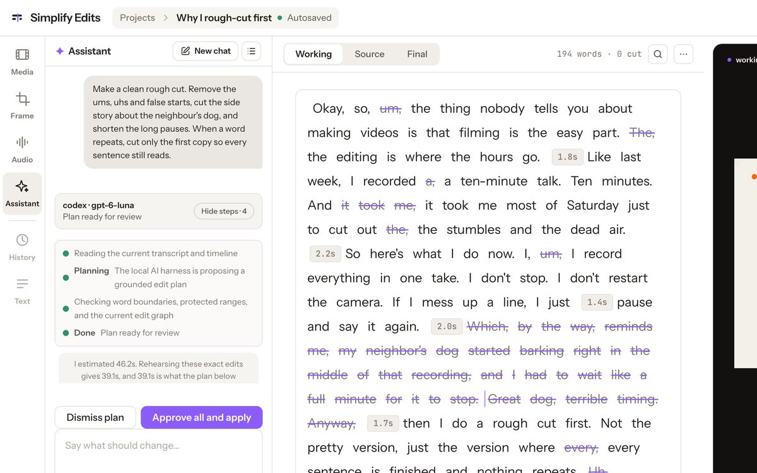Click the struck-out first um, word
757x473 pixels.
(x=390, y=108)
